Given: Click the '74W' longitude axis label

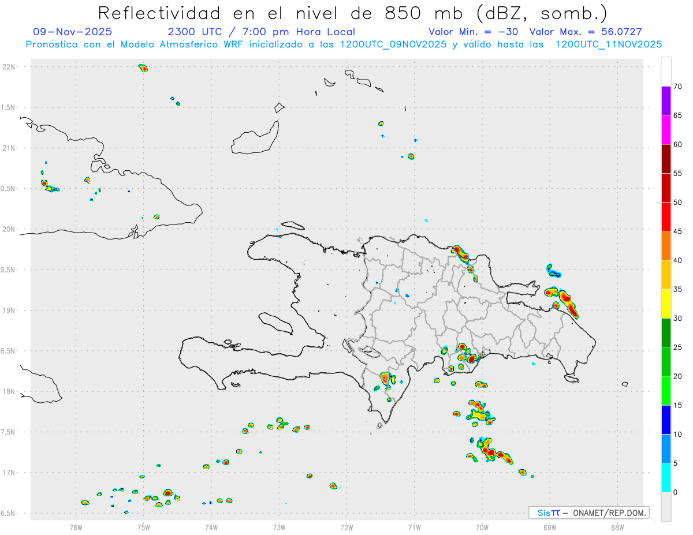Looking at the screenshot, I should pos(211,526).
